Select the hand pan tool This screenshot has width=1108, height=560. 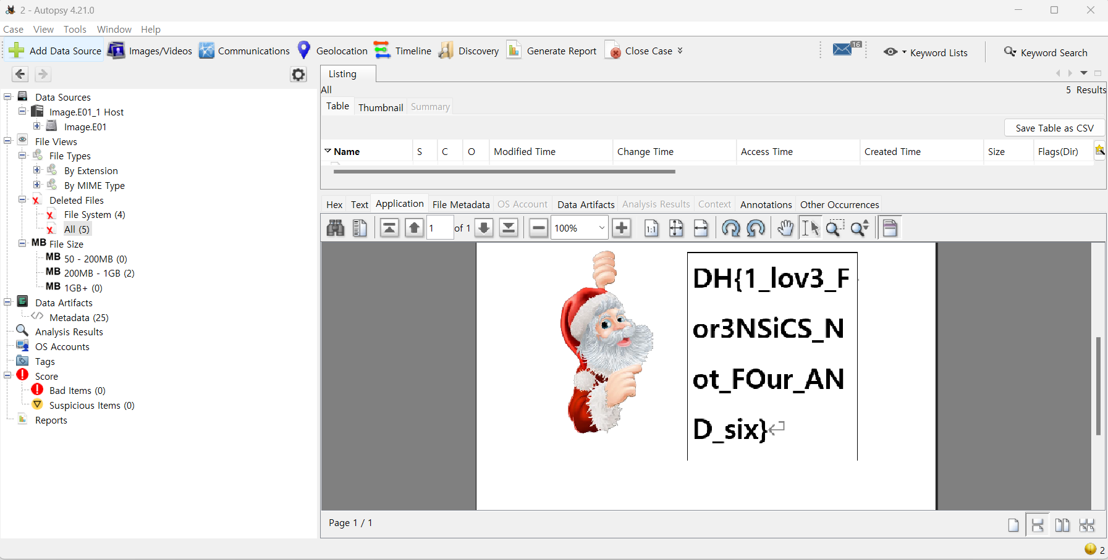coord(785,228)
